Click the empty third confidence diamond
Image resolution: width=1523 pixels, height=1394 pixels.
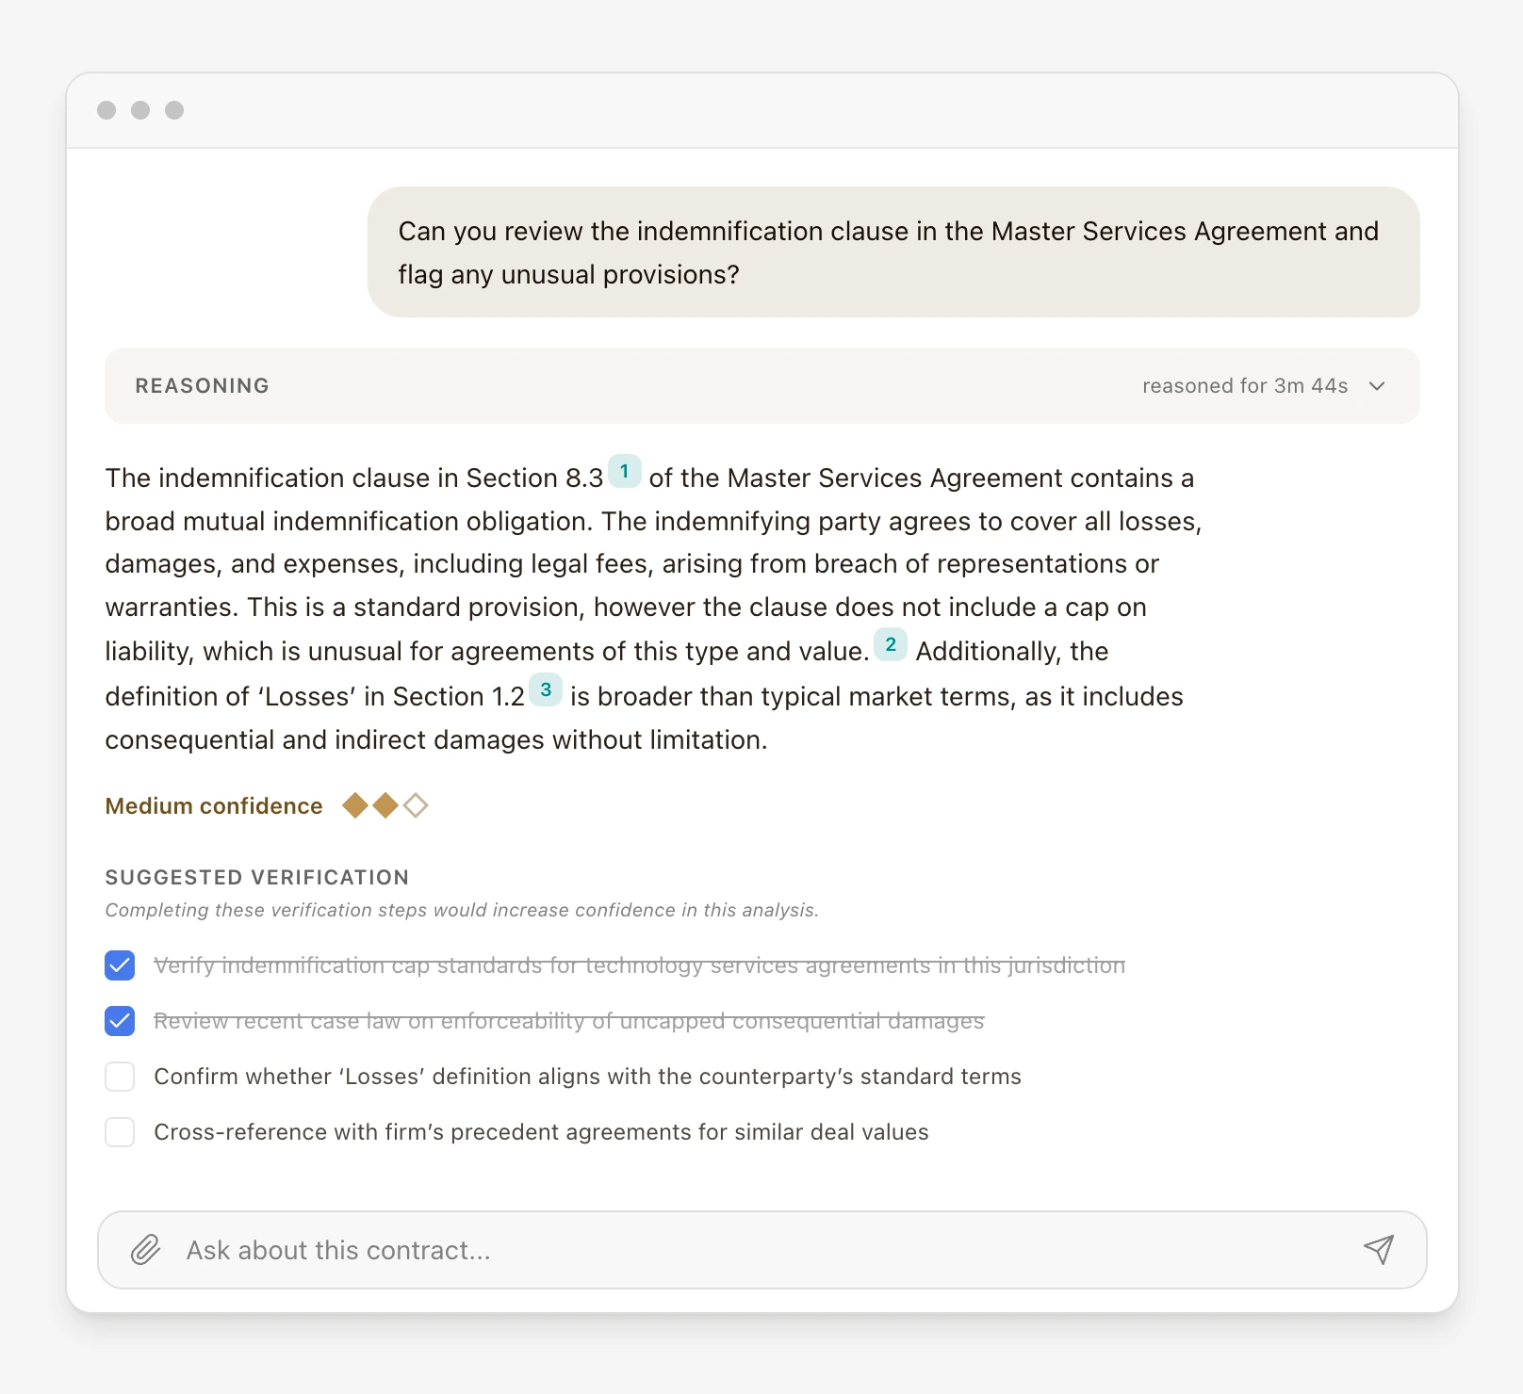(416, 806)
